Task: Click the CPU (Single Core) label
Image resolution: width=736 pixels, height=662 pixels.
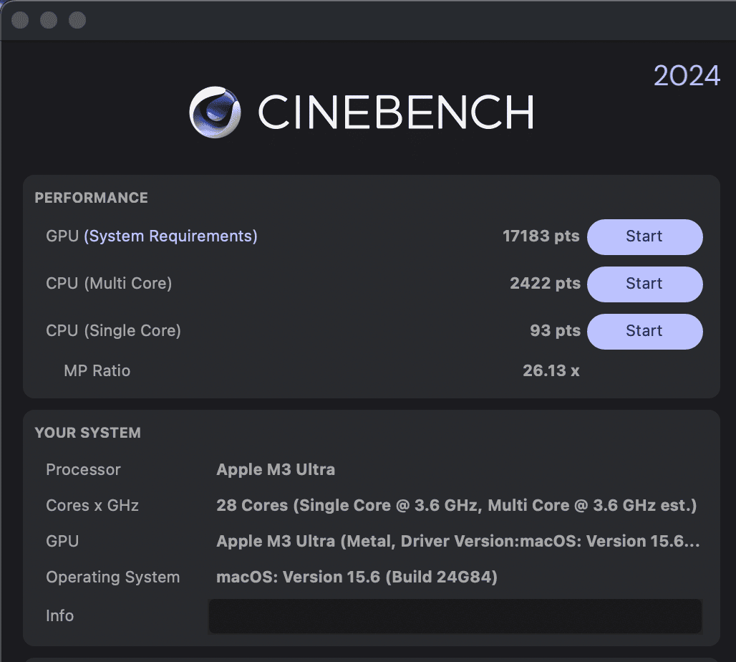Action: pyautogui.click(x=113, y=331)
